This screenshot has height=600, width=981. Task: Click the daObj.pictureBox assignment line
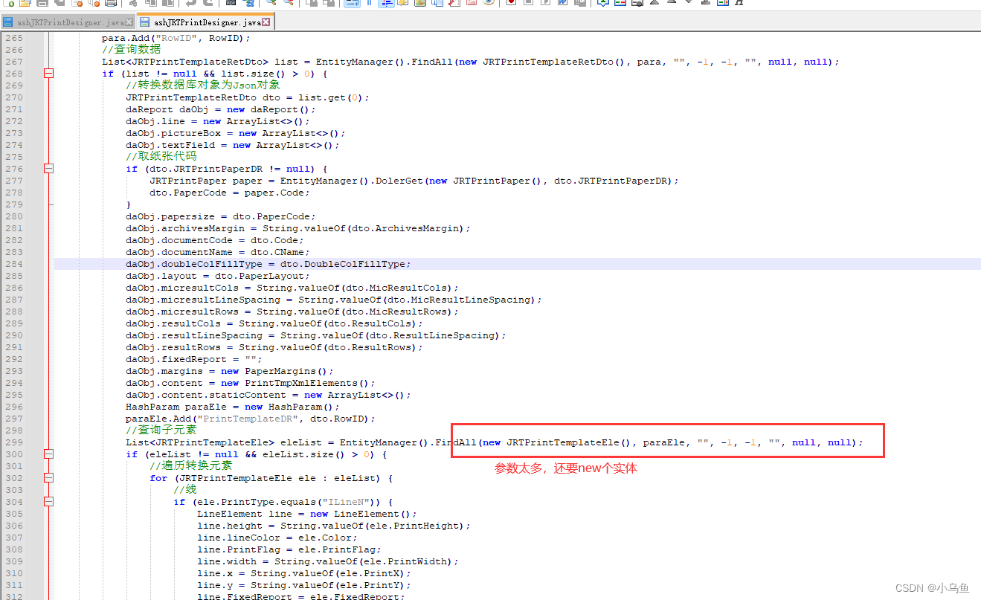pos(236,133)
